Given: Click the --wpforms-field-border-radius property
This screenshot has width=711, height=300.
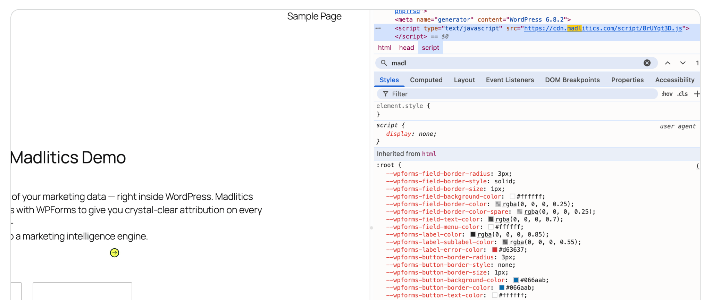Looking at the screenshot, I should click(438, 174).
